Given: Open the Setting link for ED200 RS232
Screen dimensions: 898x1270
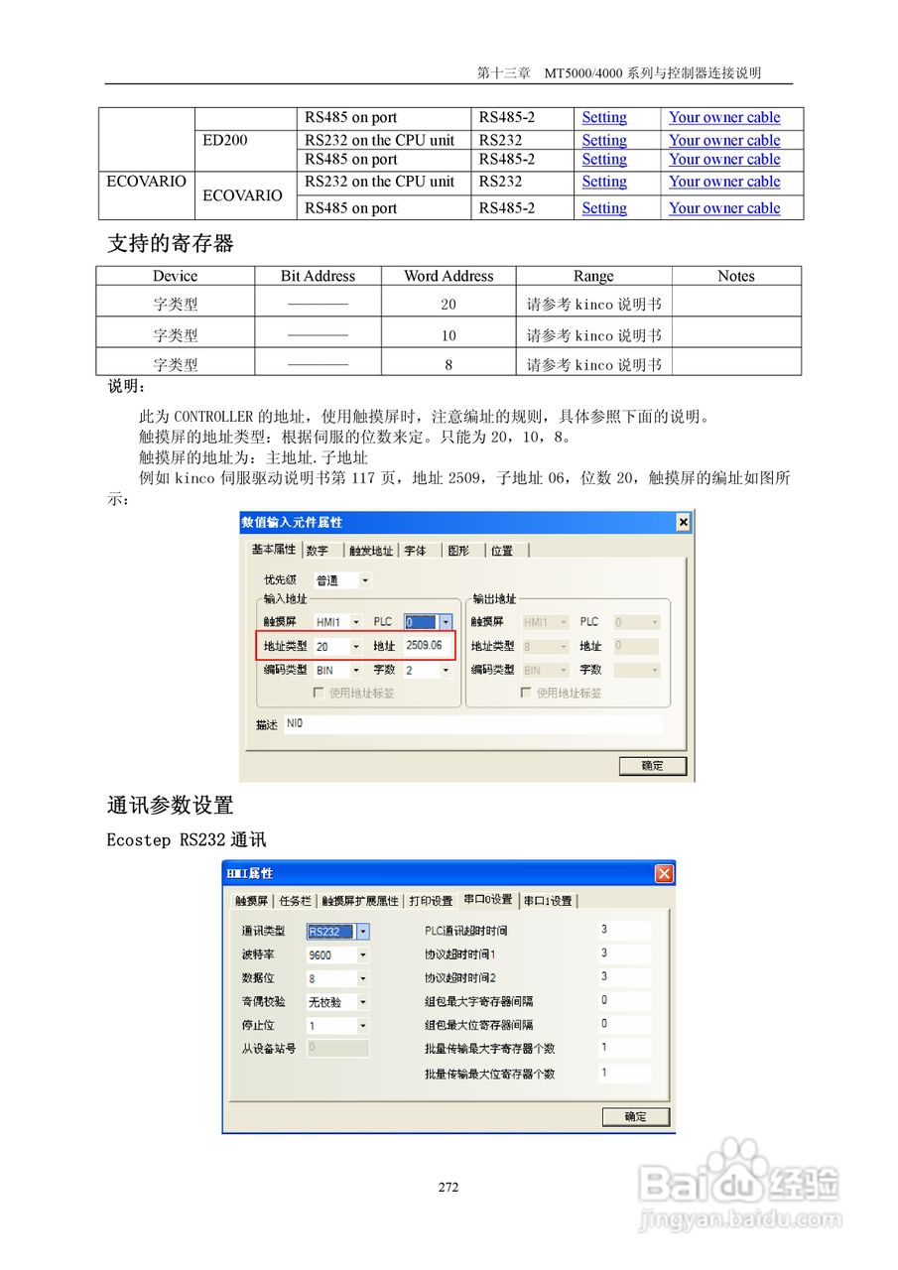Looking at the screenshot, I should point(603,140).
